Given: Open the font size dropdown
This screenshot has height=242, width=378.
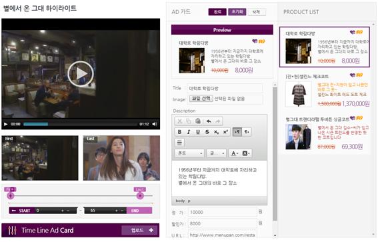Looking at the screenshot, I should [216, 153].
